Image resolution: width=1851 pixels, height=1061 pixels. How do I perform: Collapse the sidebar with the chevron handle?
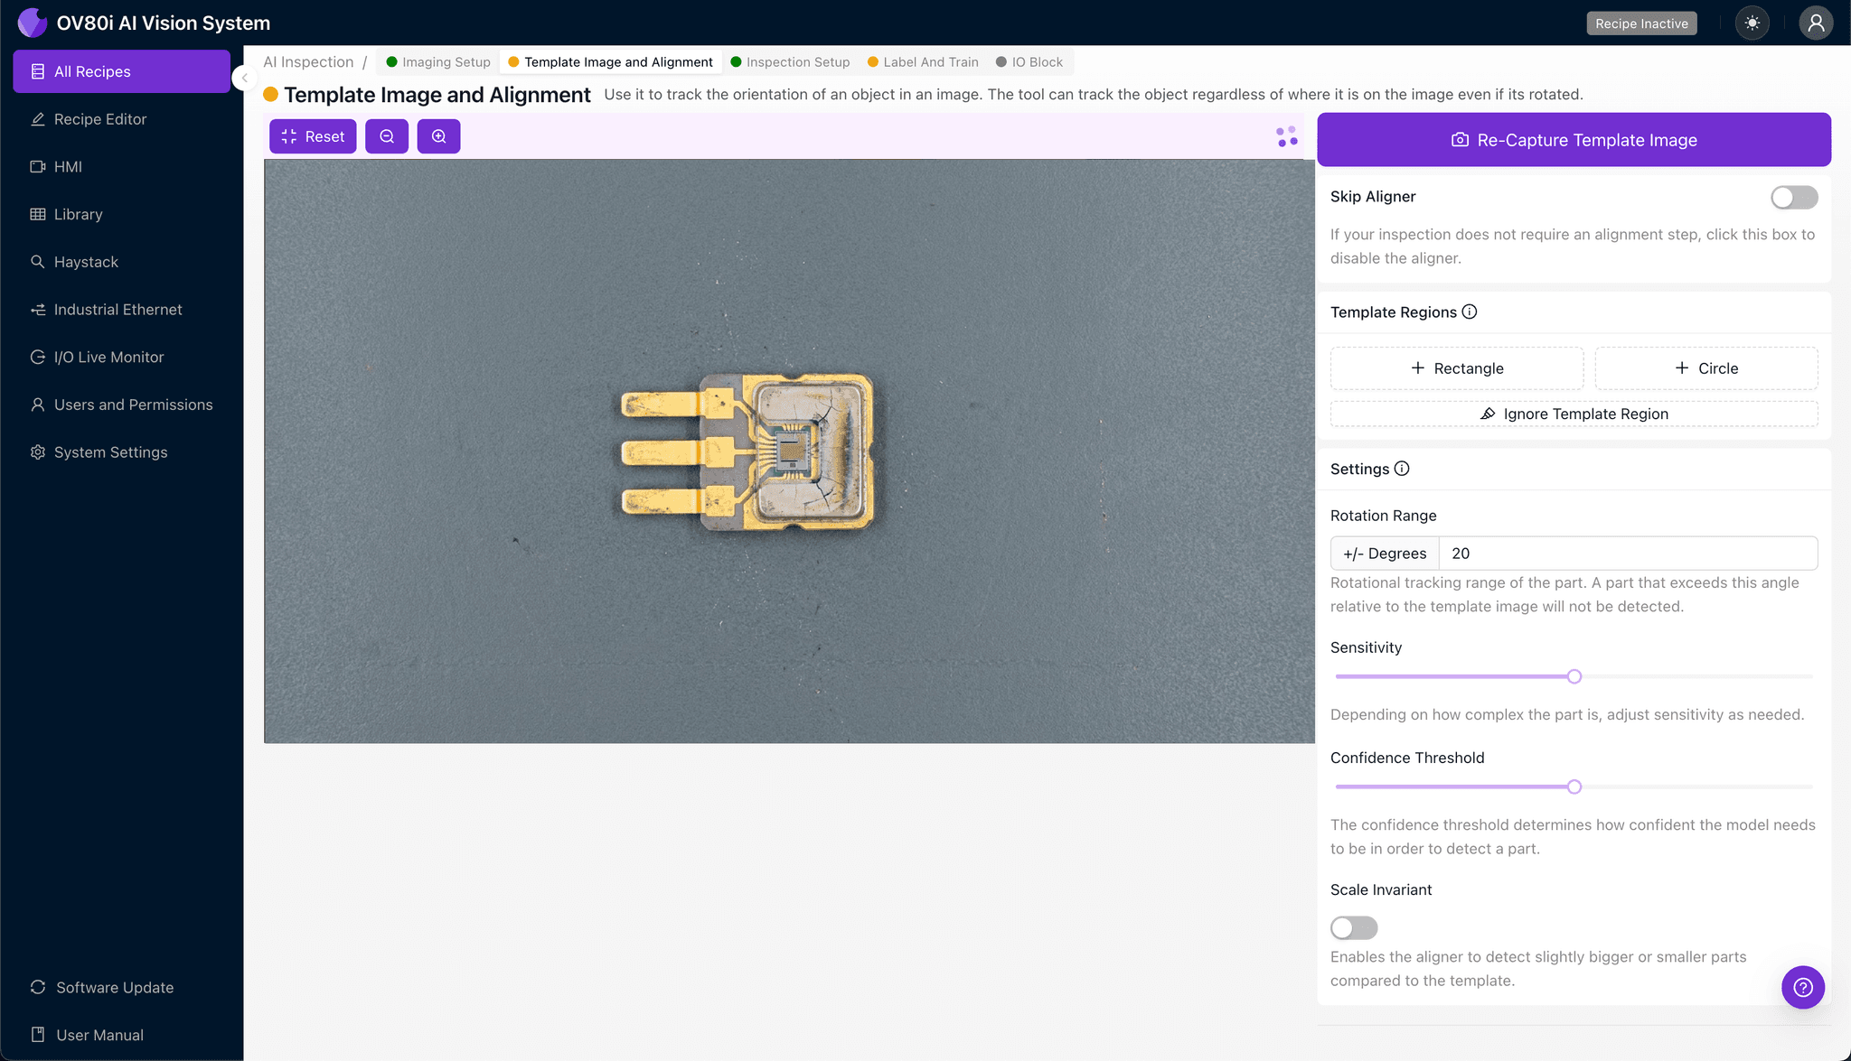tap(244, 78)
